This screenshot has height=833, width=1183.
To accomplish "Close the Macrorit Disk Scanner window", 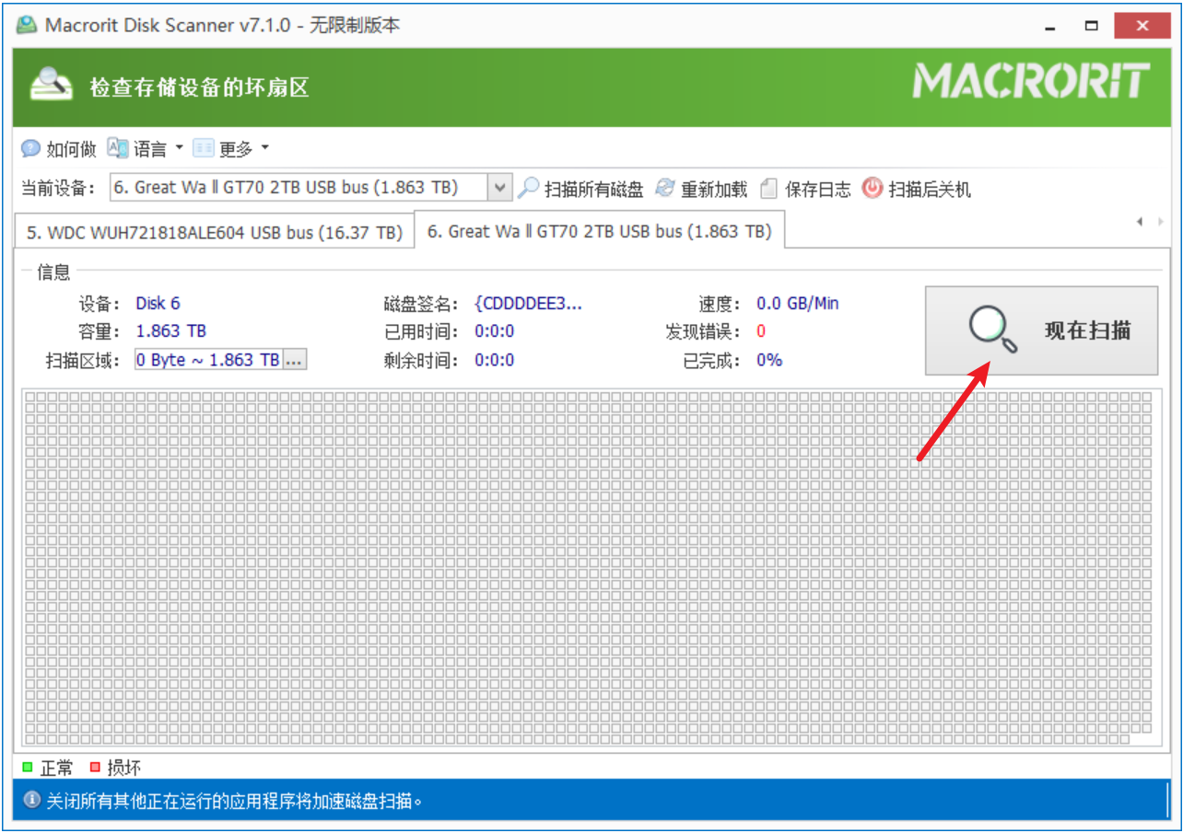I will click(x=1142, y=25).
